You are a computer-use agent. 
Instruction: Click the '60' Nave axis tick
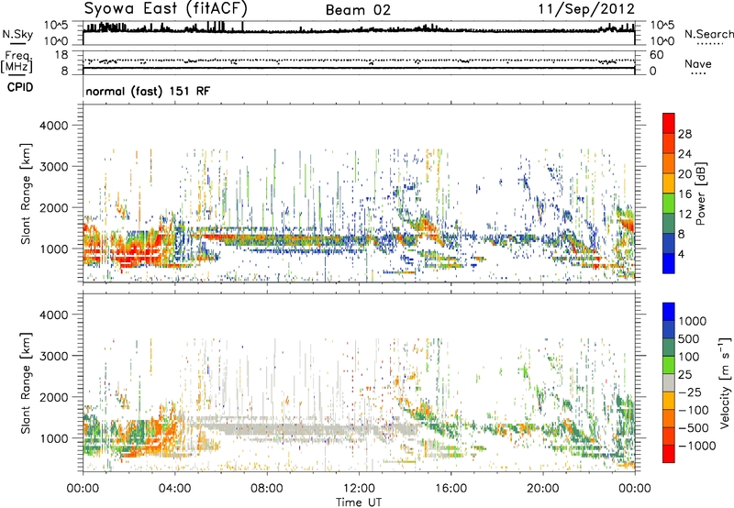pos(657,55)
